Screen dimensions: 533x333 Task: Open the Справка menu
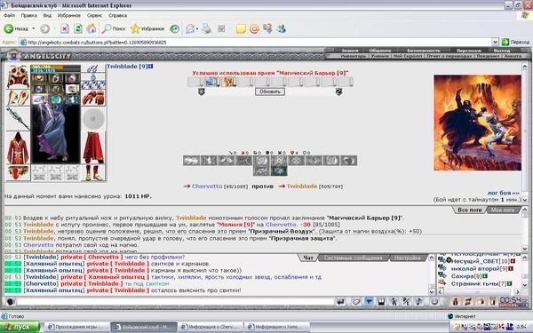coord(117,15)
